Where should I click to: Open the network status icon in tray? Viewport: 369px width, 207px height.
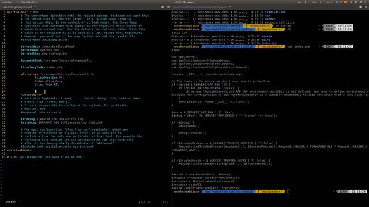pos(351,2)
